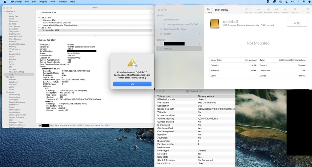
Task: Select Apple Watch Magnetic Charging Cable device
Action: 60,25
